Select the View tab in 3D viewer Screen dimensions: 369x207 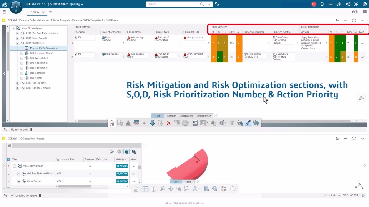coord(176,182)
